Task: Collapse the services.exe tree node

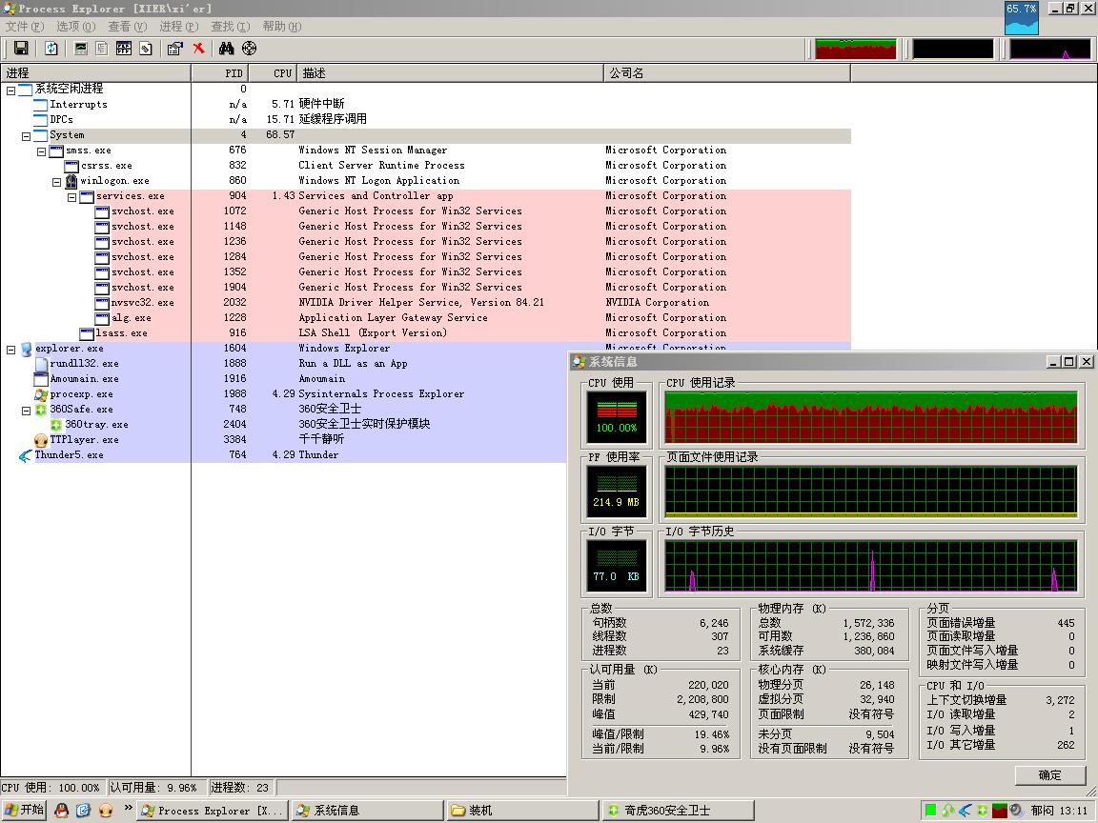Action: pos(72,196)
